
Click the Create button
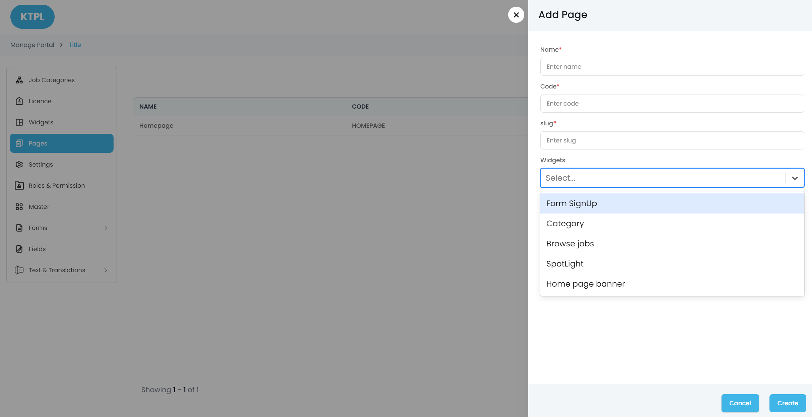coord(787,403)
